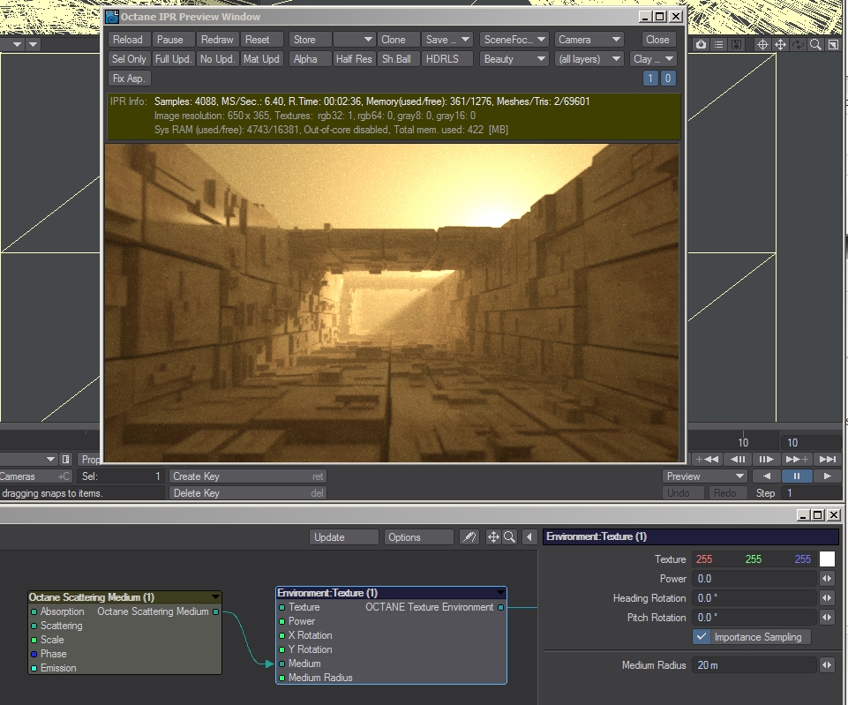Collapse the Octane Scattering Medium node
Viewport: 848px width, 705px height.
click(215, 597)
